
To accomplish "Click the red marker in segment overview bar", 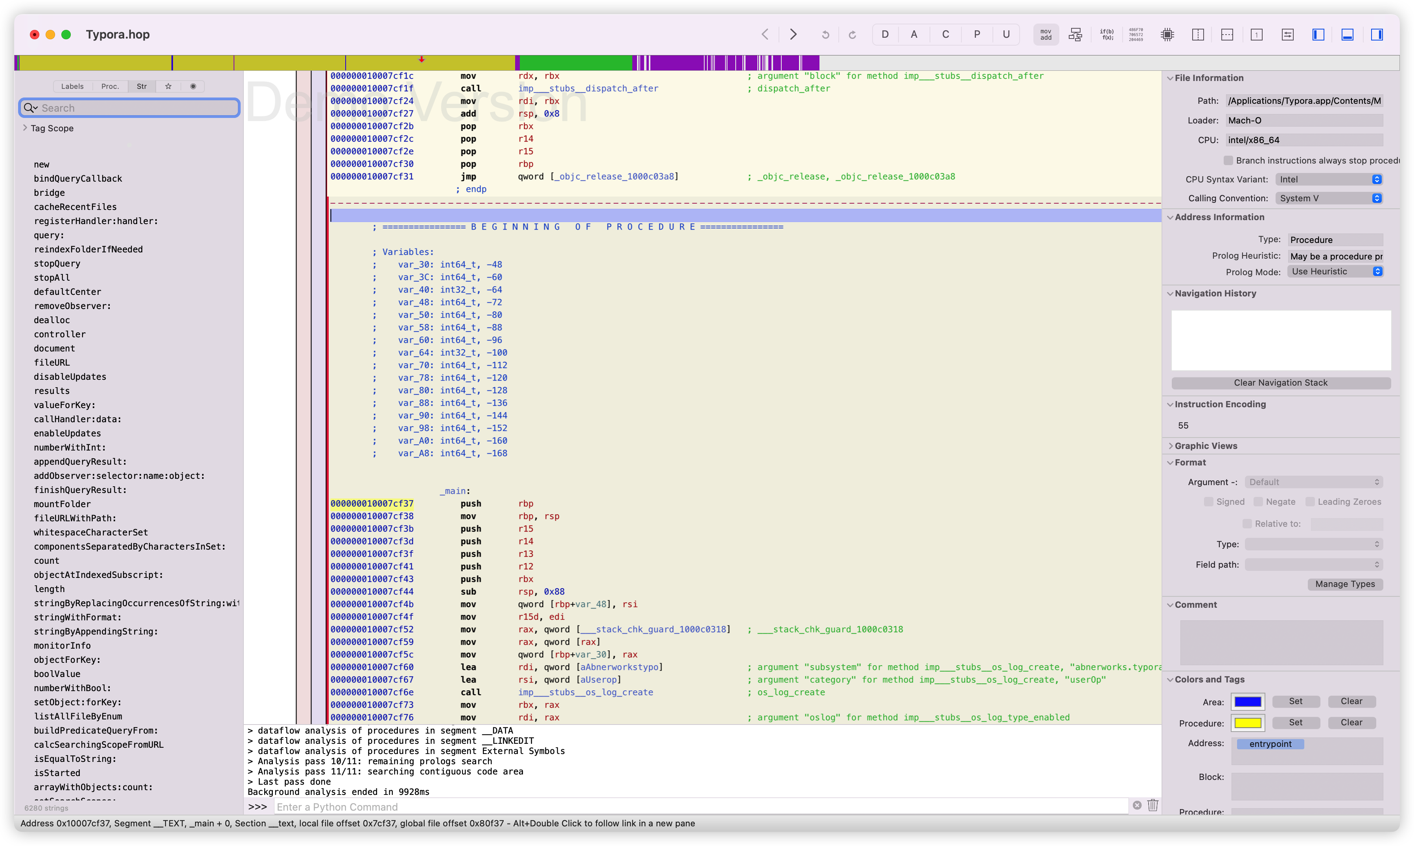I will tap(422, 59).
